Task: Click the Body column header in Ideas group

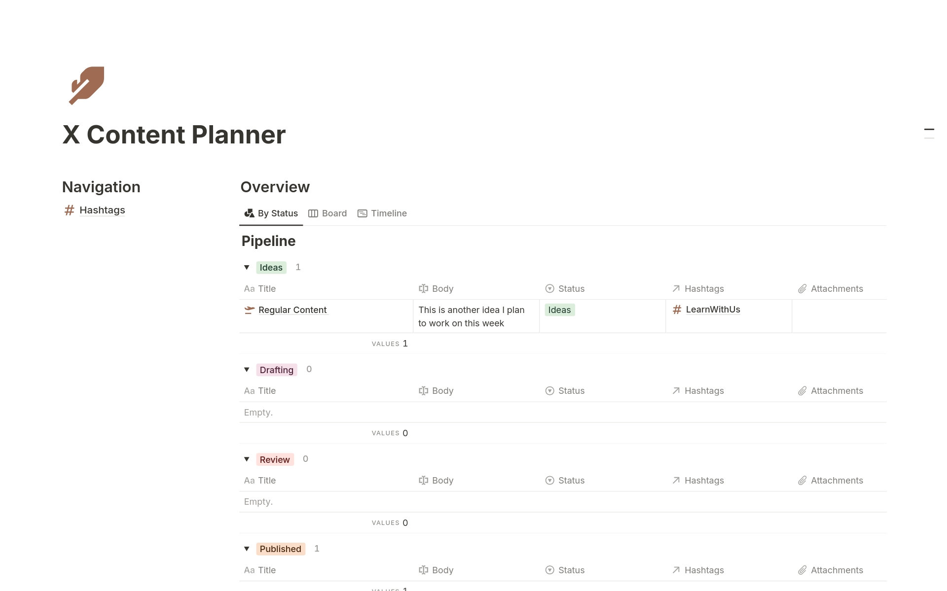Action: [442, 289]
